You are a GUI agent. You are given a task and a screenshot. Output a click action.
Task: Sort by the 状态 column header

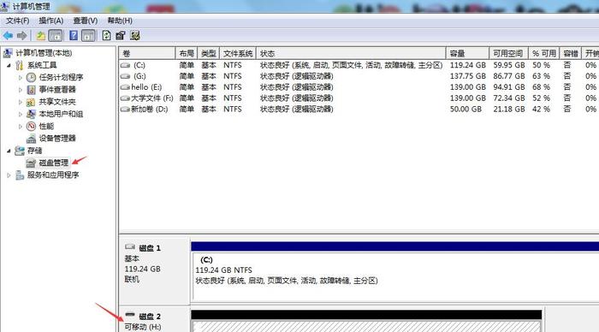tap(351, 53)
